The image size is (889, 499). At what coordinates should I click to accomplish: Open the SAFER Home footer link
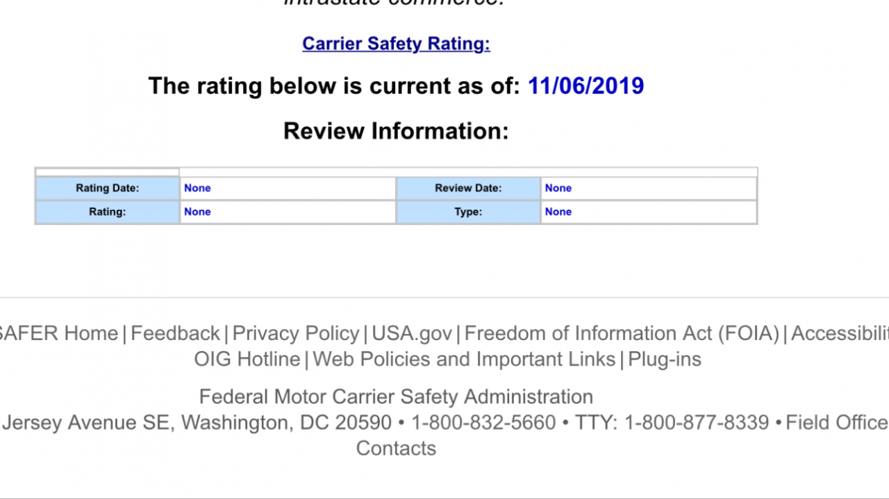[x=58, y=333]
